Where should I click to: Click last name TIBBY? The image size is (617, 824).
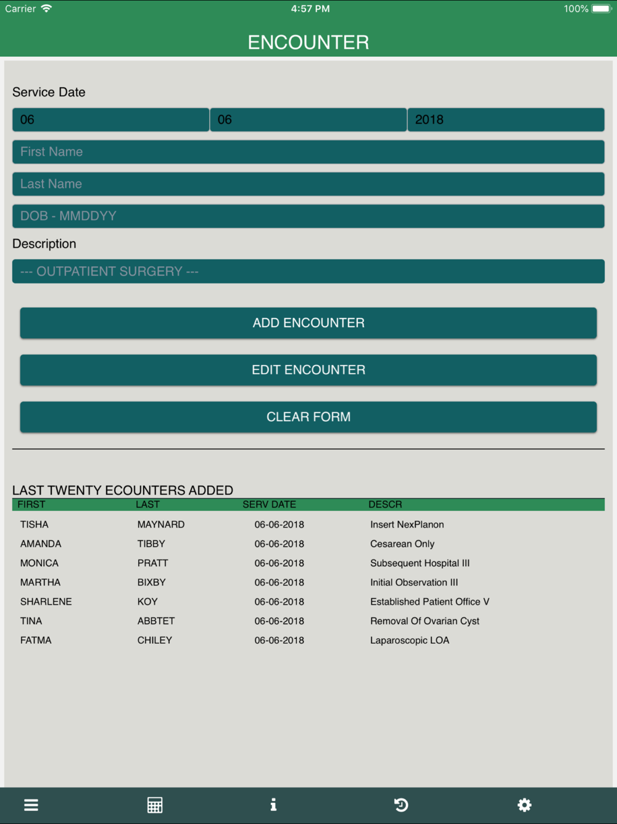[151, 544]
